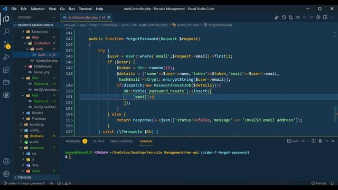The width and height of the screenshot is (338, 190).
Task: Open Kernel.php file in the explorer
Action: point(42,72)
